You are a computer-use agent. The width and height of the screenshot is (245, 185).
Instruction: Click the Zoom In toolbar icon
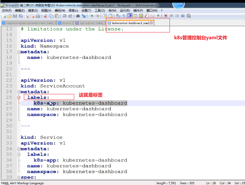(x=91, y=16)
